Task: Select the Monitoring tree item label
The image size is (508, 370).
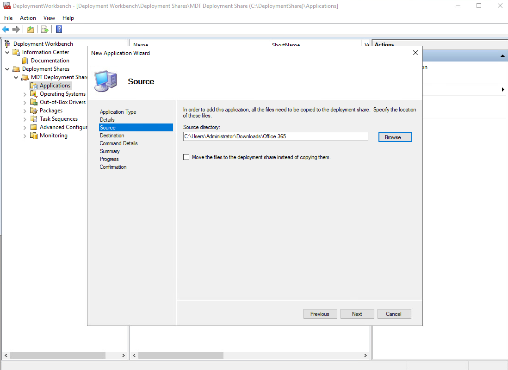Action: pyautogui.click(x=54, y=136)
